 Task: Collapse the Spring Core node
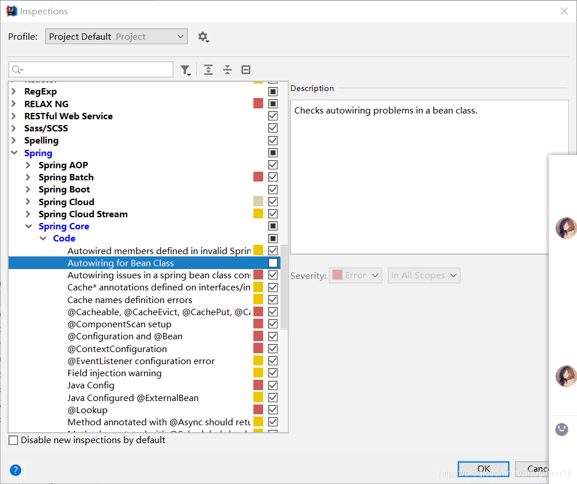tap(29, 226)
